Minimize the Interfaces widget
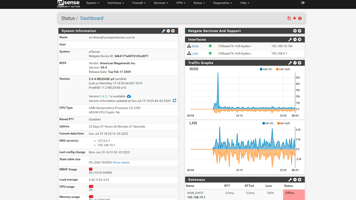Image resolution: width=356 pixels, height=200 pixels. pyautogui.click(x=295, y=40)
